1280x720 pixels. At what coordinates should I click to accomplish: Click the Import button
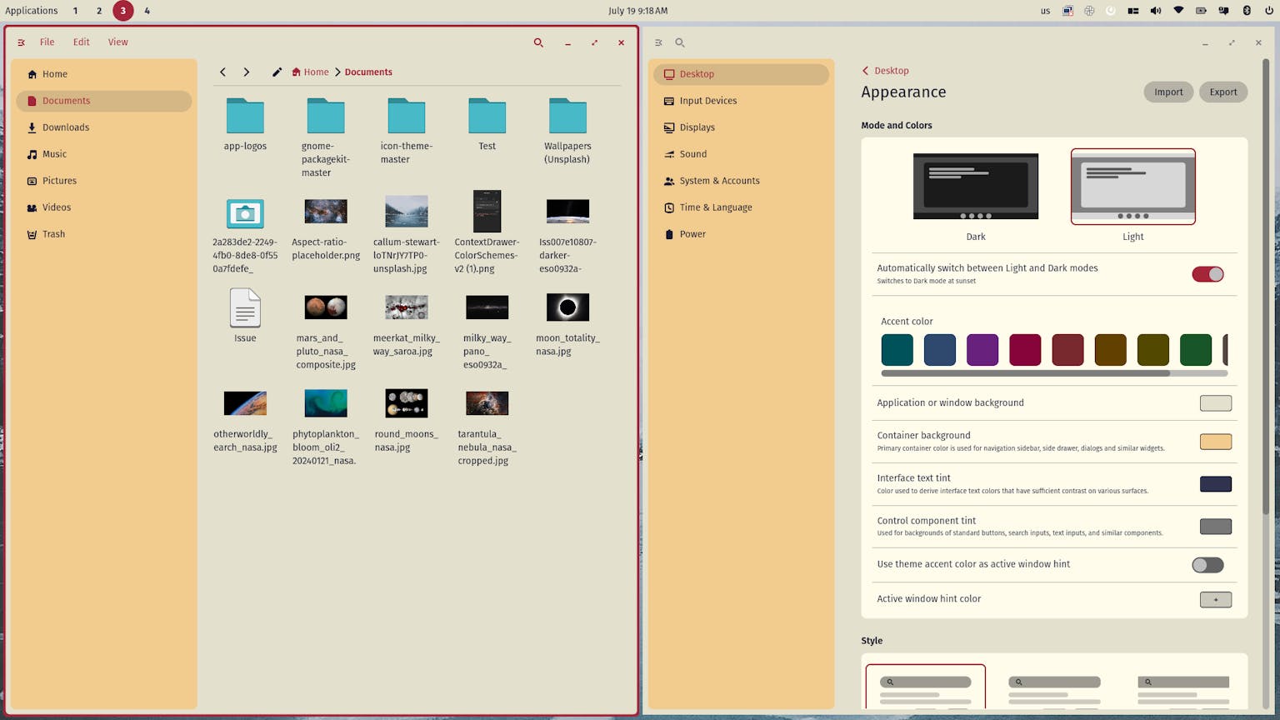coord(1167,92)
